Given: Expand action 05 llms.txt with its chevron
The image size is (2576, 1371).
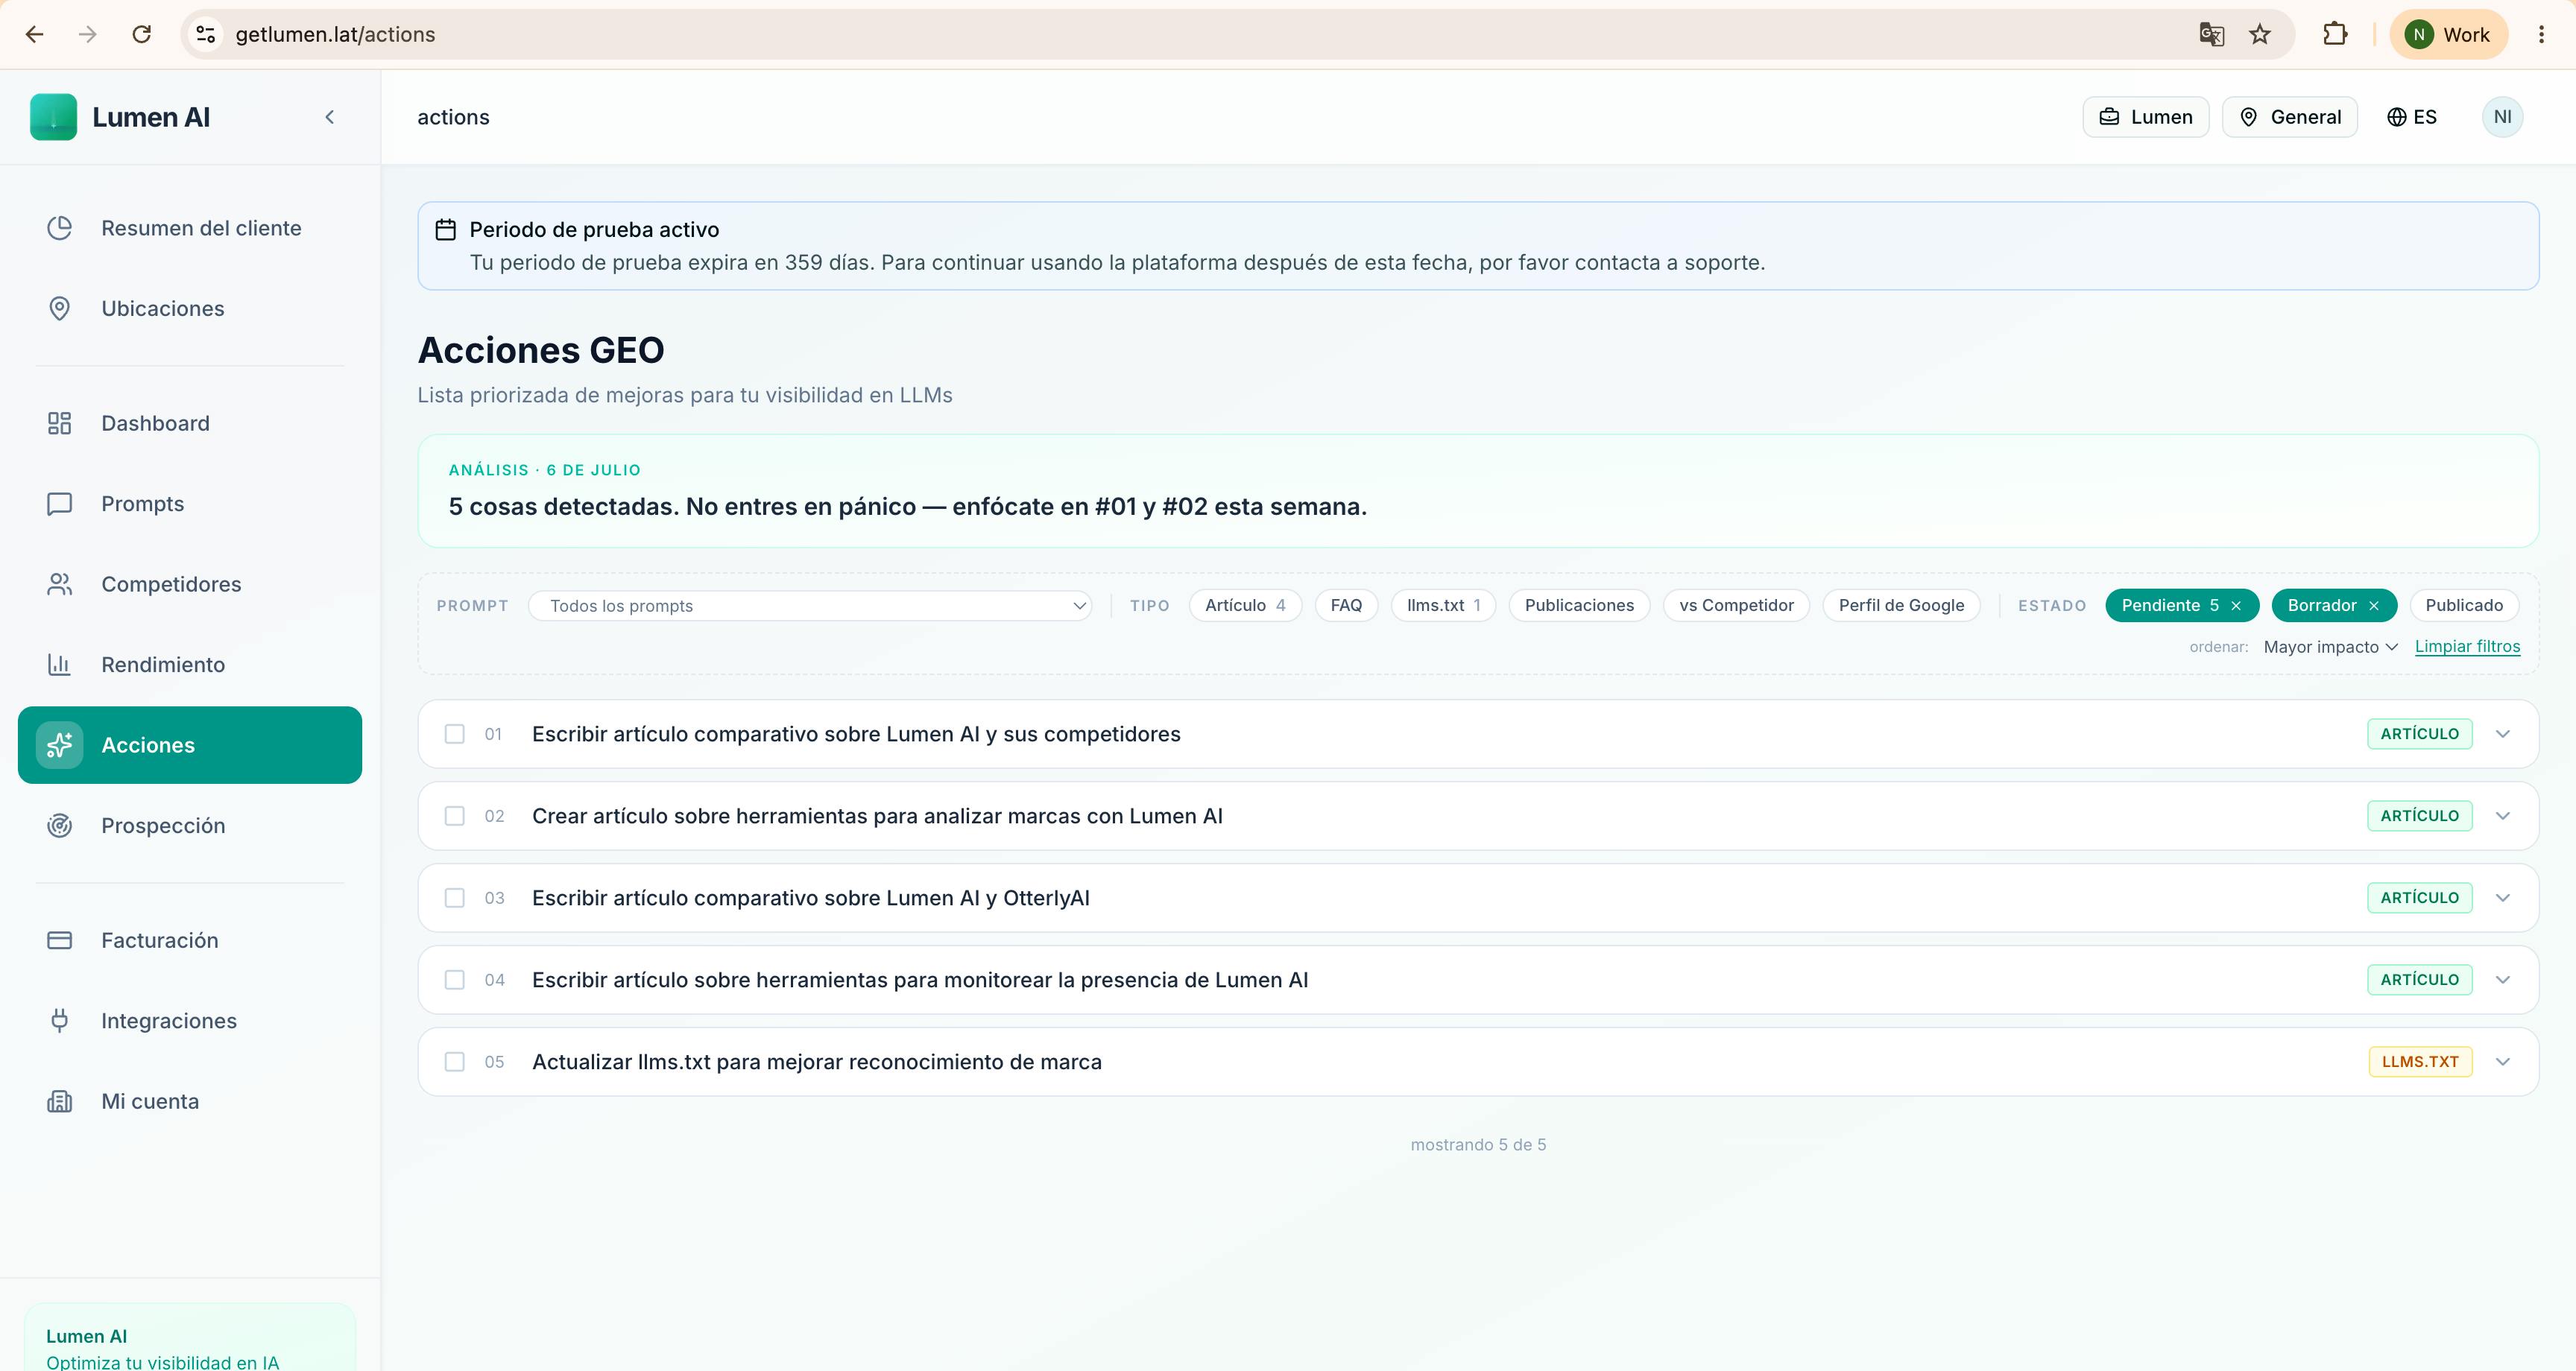Looking at the screenshot, I should (x=2503, y=1062).
